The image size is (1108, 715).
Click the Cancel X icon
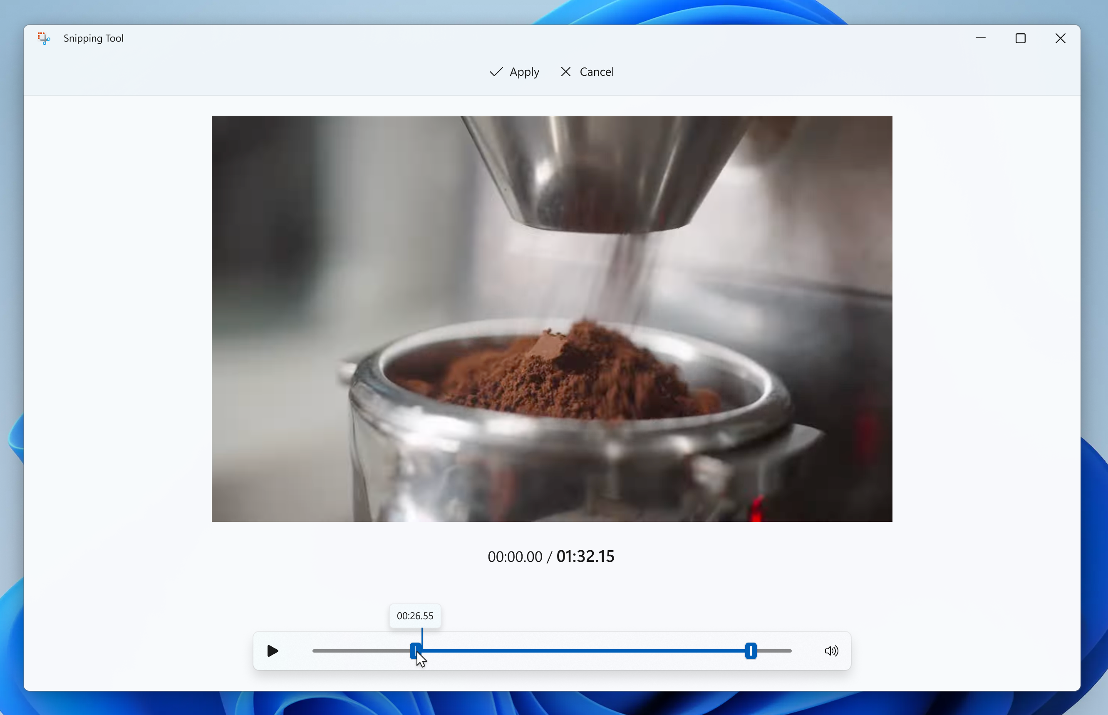tap(566, 72)
